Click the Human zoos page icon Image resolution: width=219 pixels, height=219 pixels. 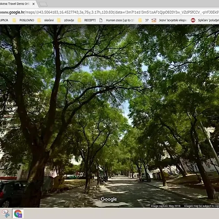[101, 20]
